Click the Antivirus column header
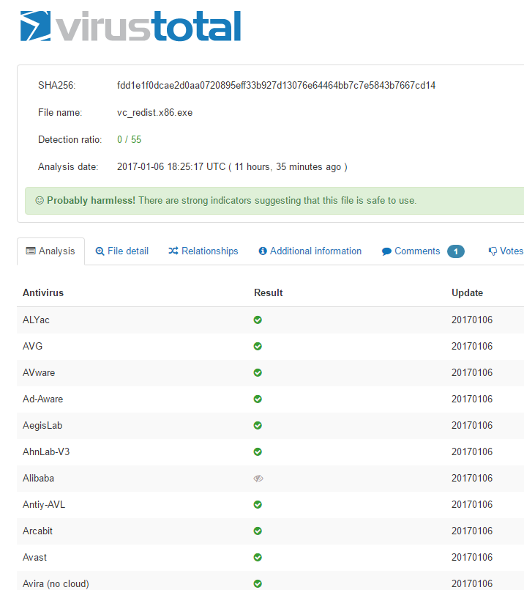The height and width of the screenshot is (590, 524). pos(43,292)
